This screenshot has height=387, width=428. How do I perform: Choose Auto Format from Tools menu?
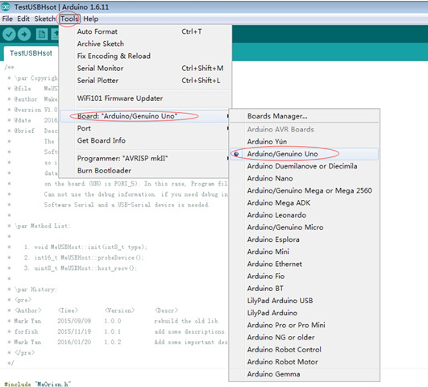[x=144, y=31]
